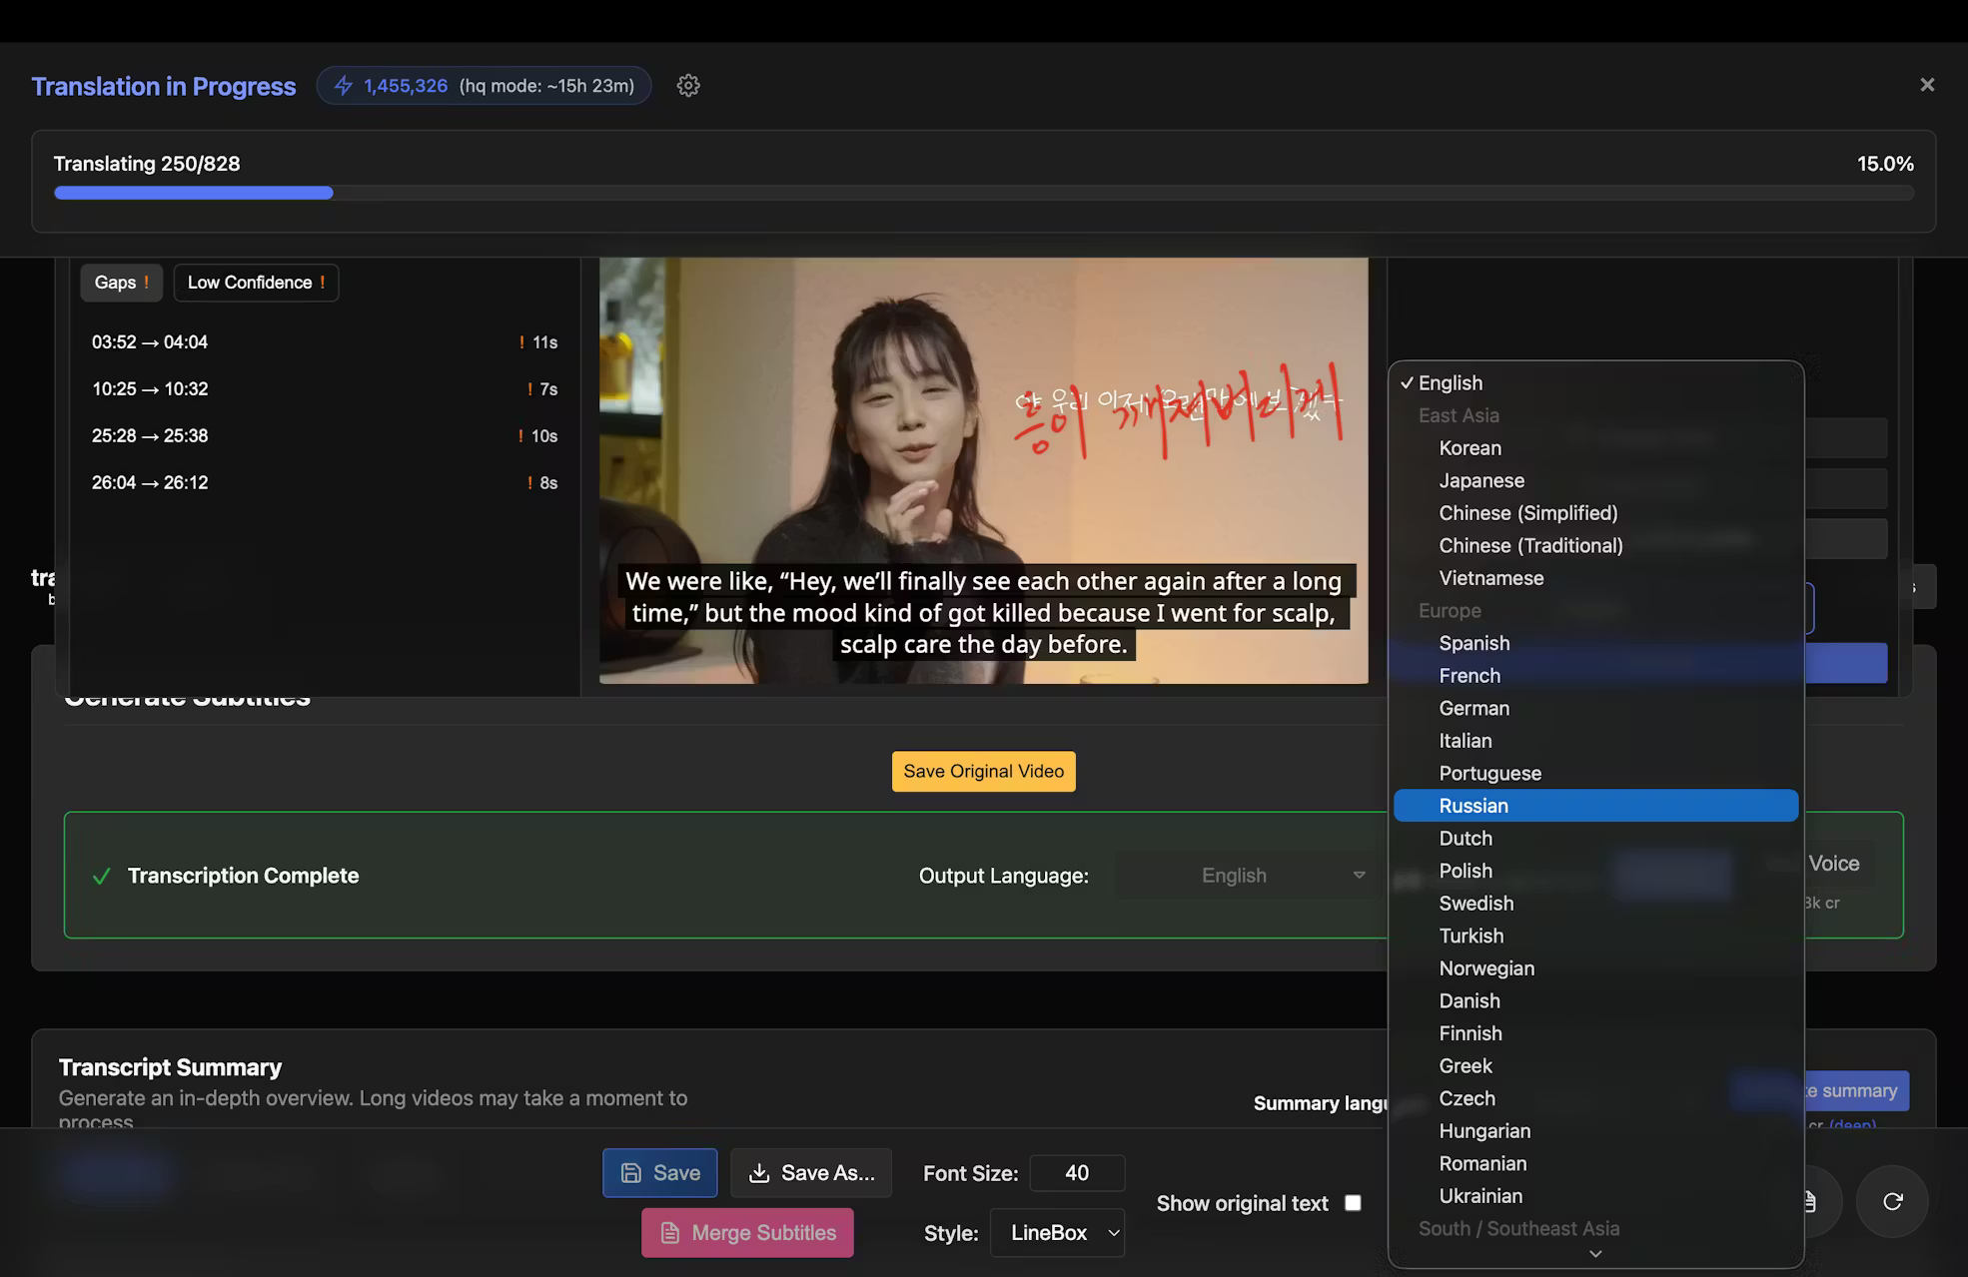The image size is (1968, 1277).
Task: Select Korean under East Asia
Action: (1470, 447)
